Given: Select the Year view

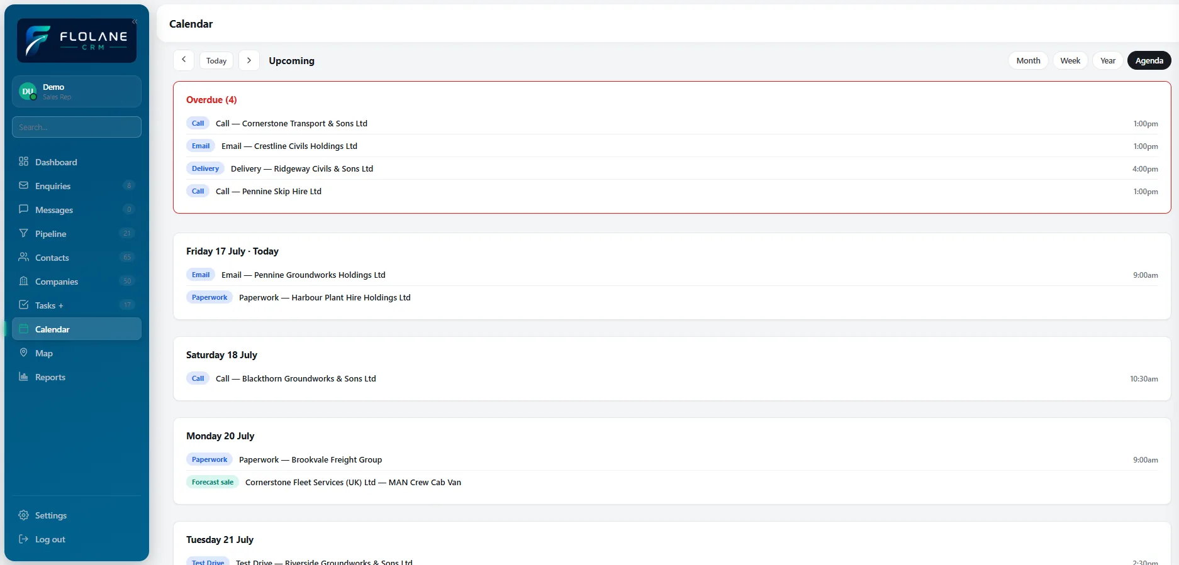Looking at the screenshot, I should [1107, 60].
